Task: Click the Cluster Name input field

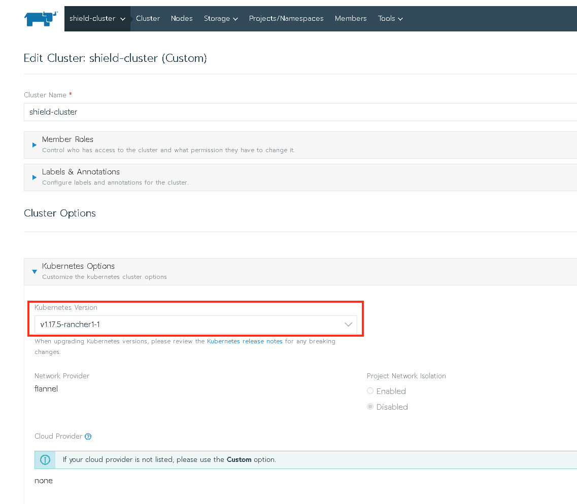Action: [300, 112]
